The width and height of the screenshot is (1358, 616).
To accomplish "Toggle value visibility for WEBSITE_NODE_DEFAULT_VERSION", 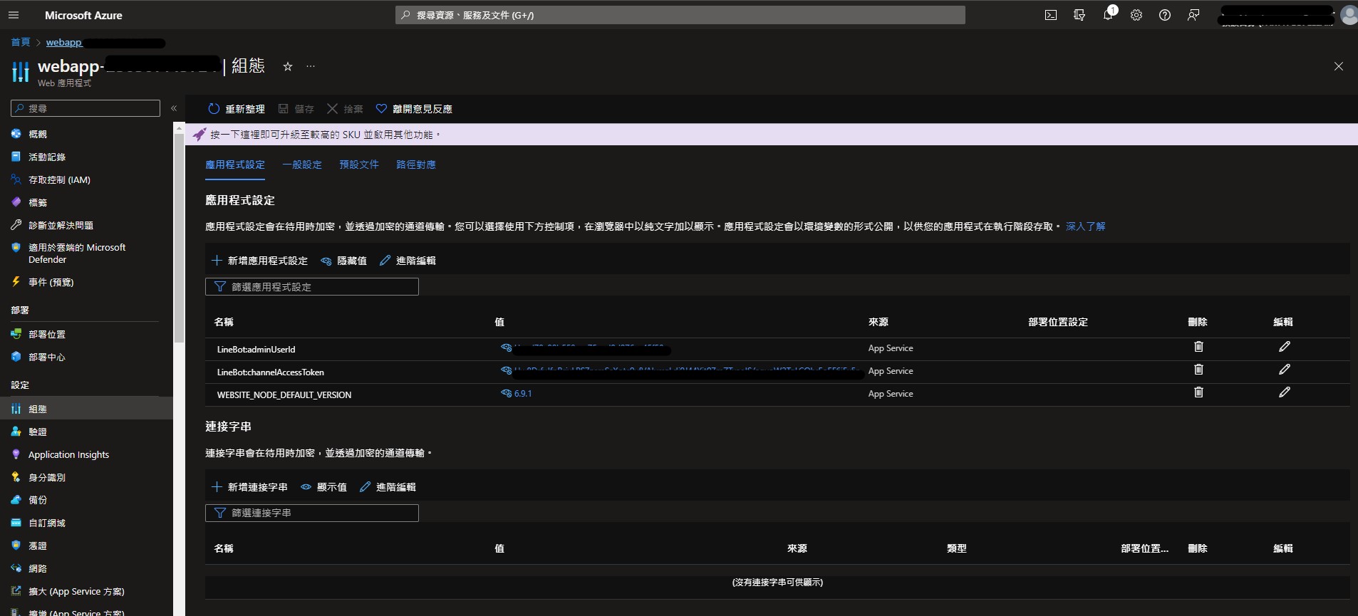I will coord(507,394).
